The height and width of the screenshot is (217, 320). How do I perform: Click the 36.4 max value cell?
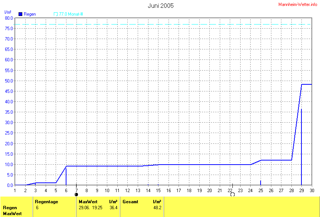[114, 208]
